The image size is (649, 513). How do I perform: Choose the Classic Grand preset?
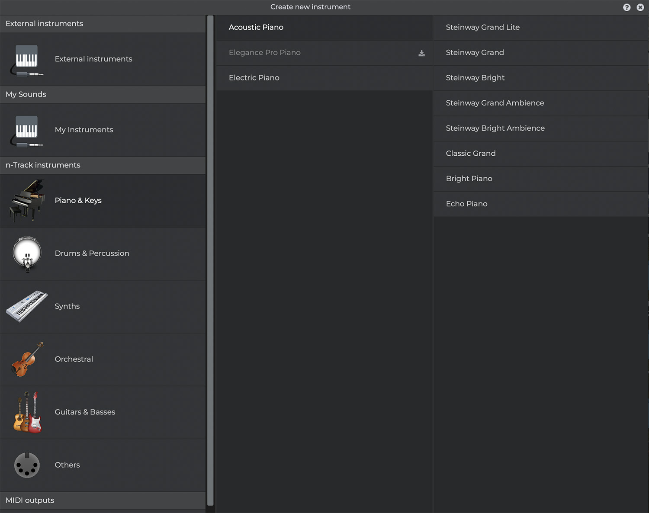point(470,154)
